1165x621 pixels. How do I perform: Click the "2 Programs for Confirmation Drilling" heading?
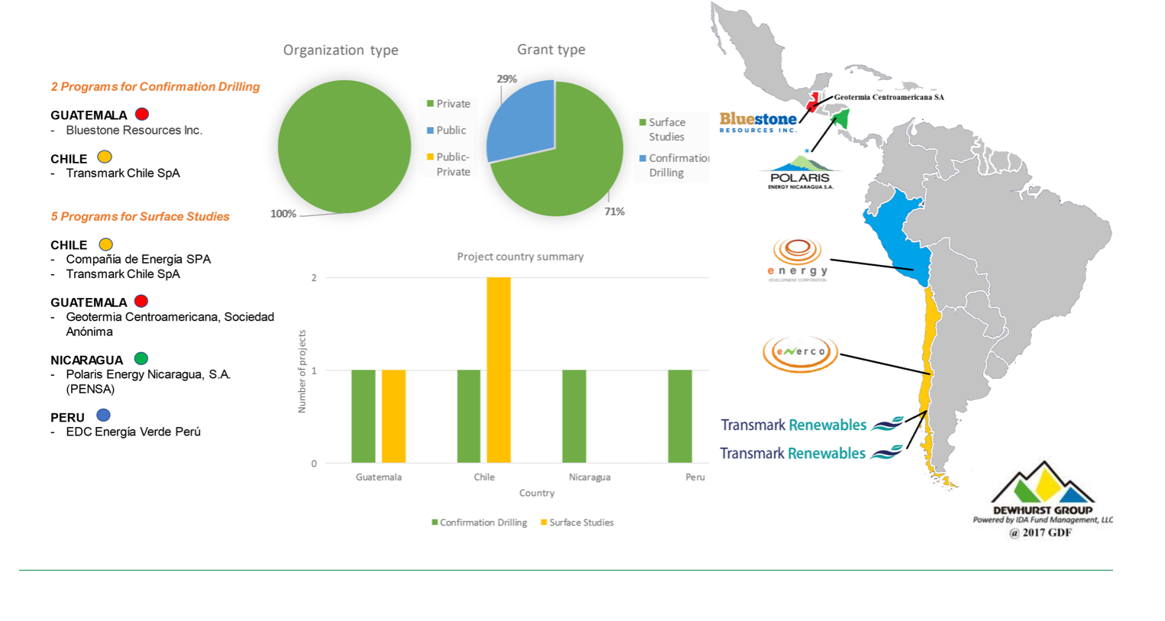pyautogui.click(x=155, y=87)
